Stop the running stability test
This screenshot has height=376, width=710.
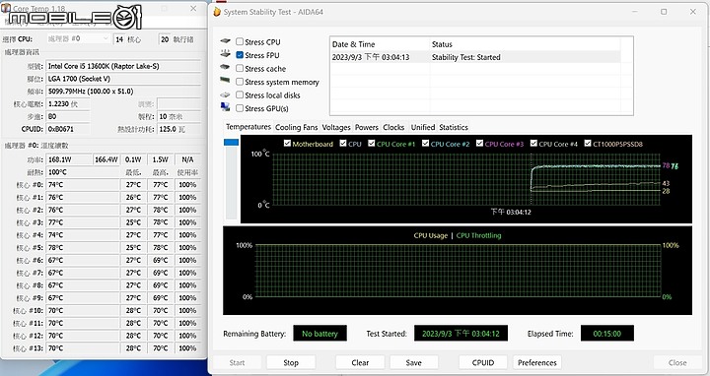(291, 362)
